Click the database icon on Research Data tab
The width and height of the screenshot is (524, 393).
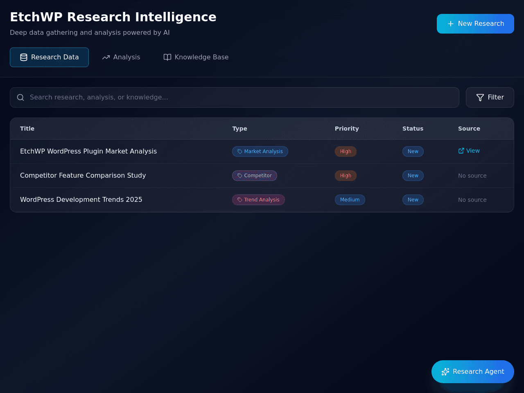[24, 57]
